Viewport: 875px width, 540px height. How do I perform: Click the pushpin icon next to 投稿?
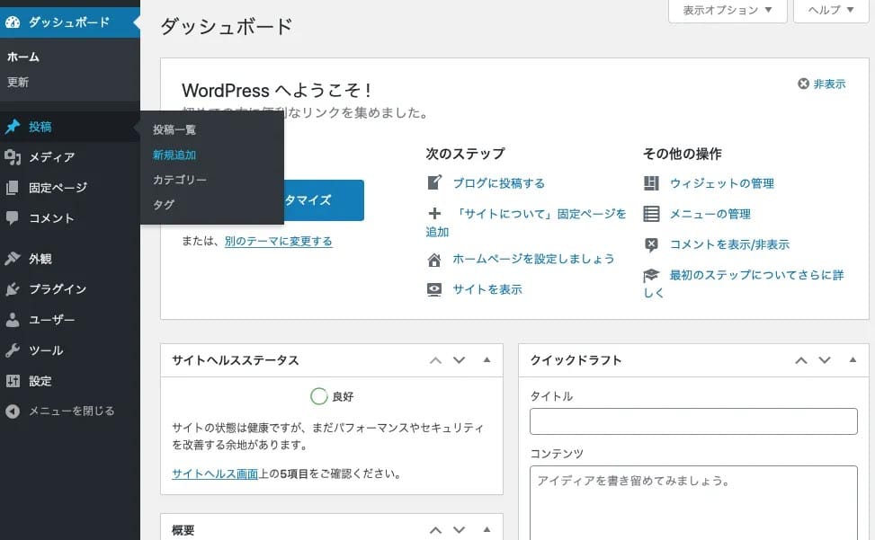pos(13,127)
